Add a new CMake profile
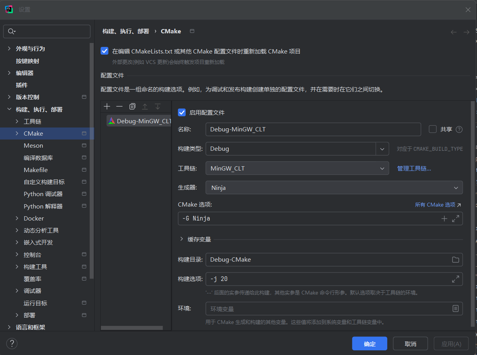 click(x=107, y=106)
